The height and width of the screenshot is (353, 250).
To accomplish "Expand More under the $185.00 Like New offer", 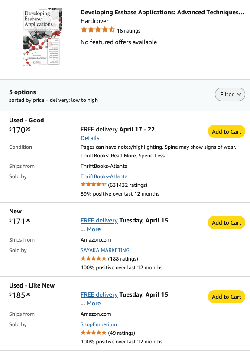I will click(x=94, y=303).
